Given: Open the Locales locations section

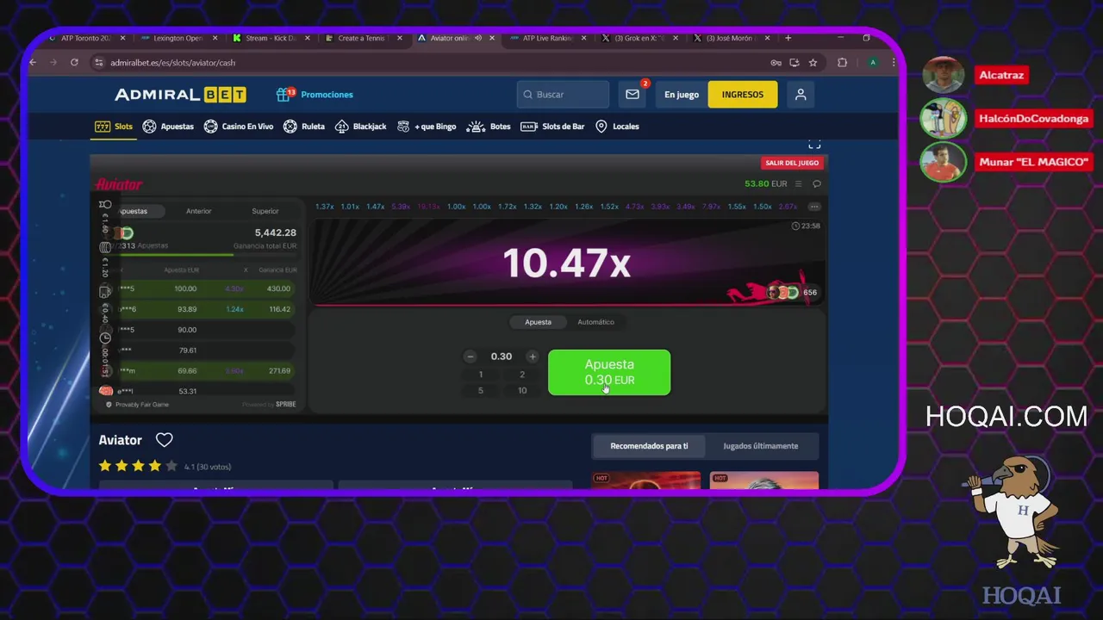Looking at the screenshot, I should click(x=617, y=127).
